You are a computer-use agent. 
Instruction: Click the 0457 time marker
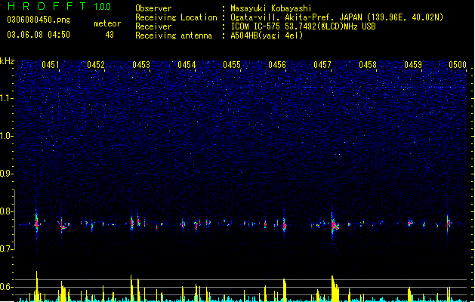coord(322,65)
